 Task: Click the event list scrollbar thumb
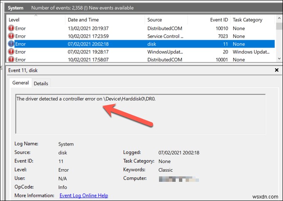(x=279, y=26)
